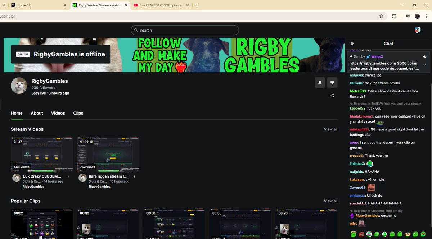The width and height of the screenshot is (432, 239).
Task: Play the 01:49:13 stream video thumbnail
Action: 108,154
